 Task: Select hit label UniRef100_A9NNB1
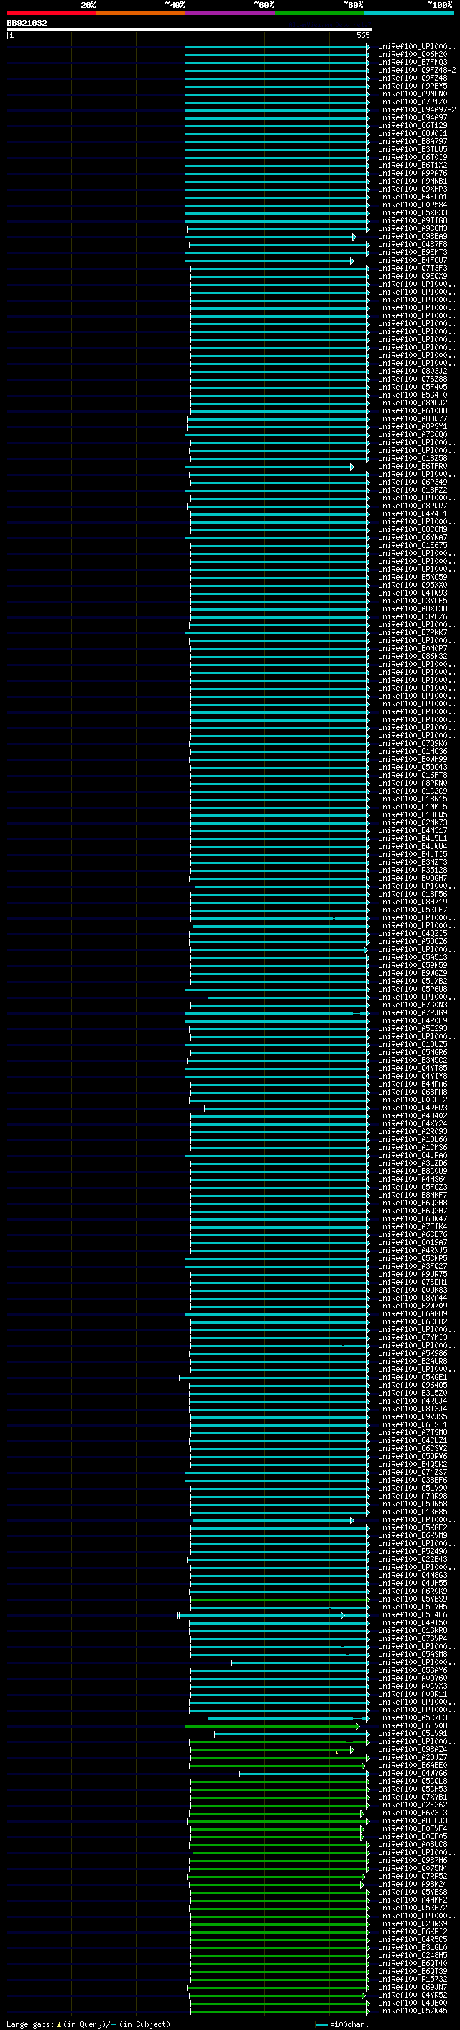[x=412, y=181]
